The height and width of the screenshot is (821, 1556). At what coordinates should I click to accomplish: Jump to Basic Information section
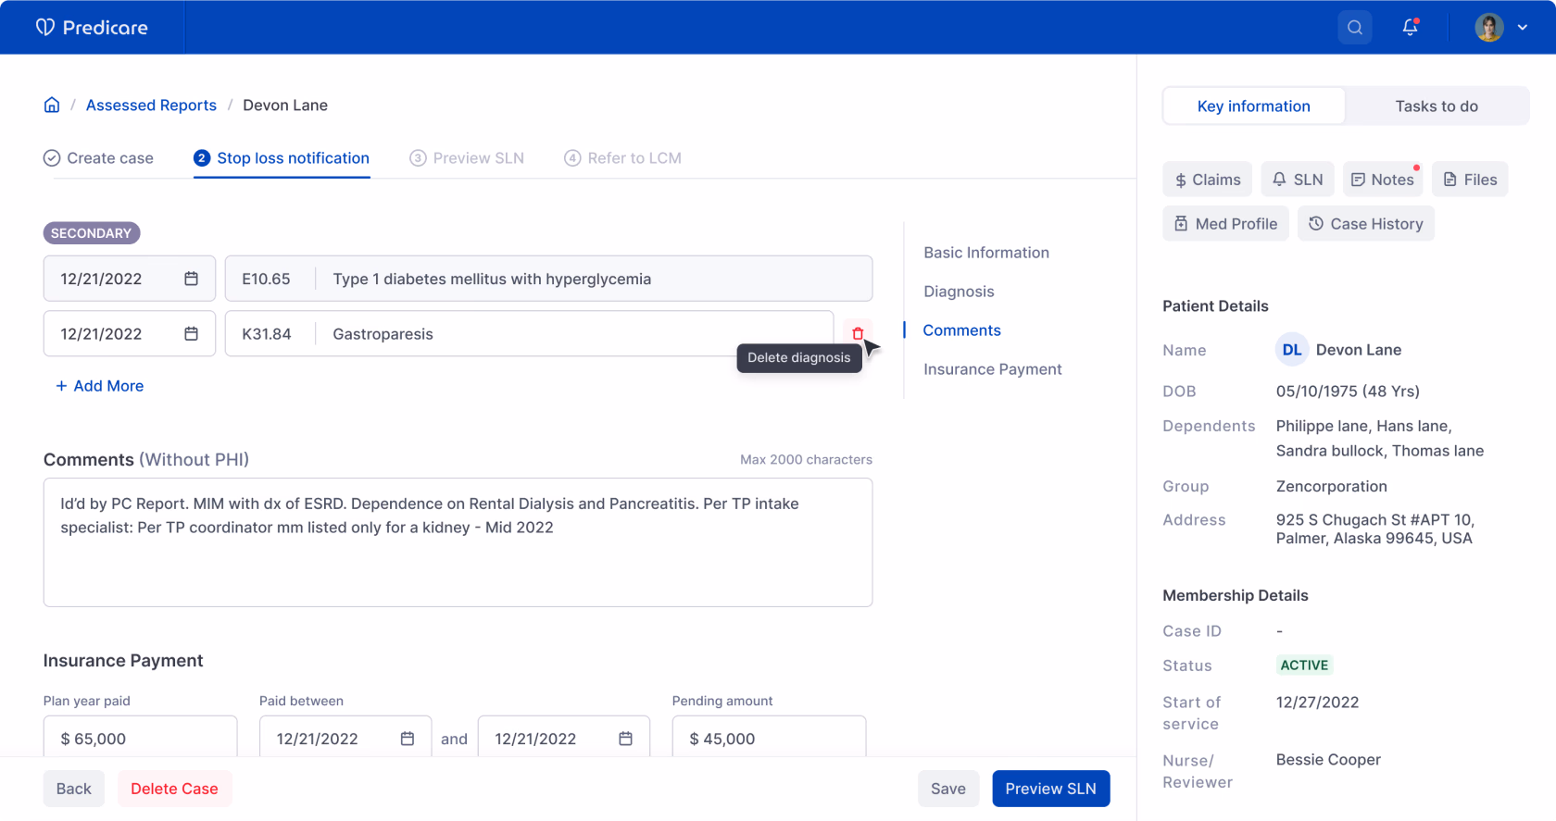click(x=986, y=253)
